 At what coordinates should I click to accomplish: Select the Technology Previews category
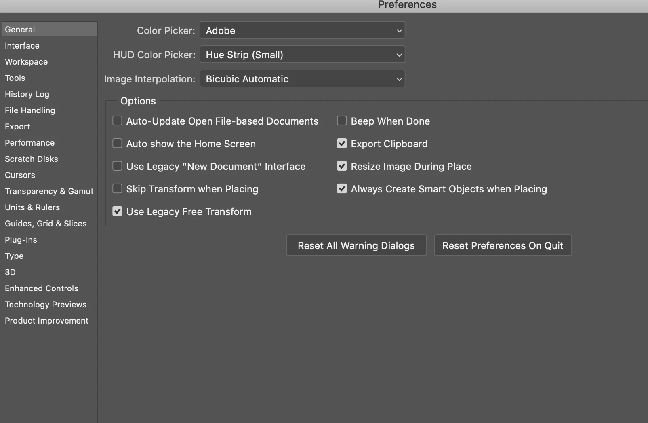click(46, 305)
